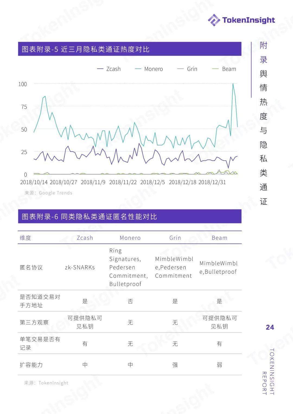Click the Zcash table column header
The height and width of the screenshot is (414, 293).
click(85, 238)
